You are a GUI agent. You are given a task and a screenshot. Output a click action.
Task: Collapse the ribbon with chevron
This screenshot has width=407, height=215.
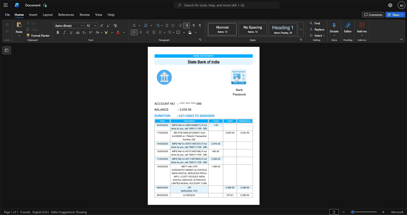click(x=401, y=39)
